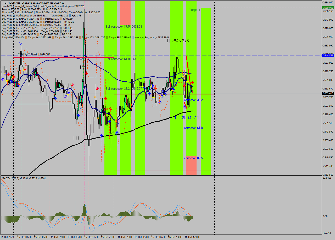
Task: Click the '14 Oct 2024' date on time axis
Action: (7, 237)
